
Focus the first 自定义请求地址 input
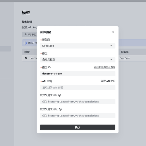click(78, 102)
